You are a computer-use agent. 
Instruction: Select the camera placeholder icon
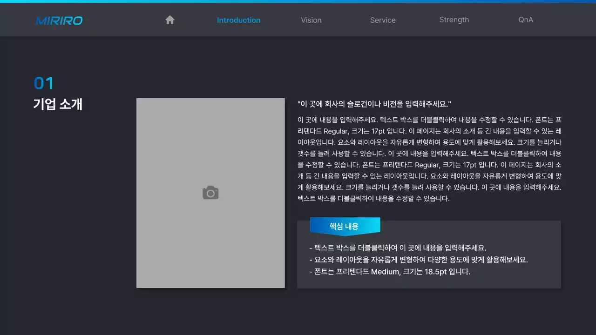click(x=210, y=192)
